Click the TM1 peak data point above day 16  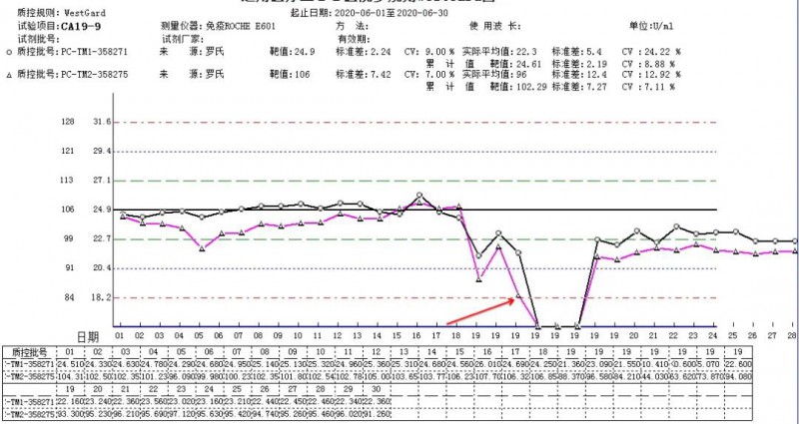[x=419, y=195]
